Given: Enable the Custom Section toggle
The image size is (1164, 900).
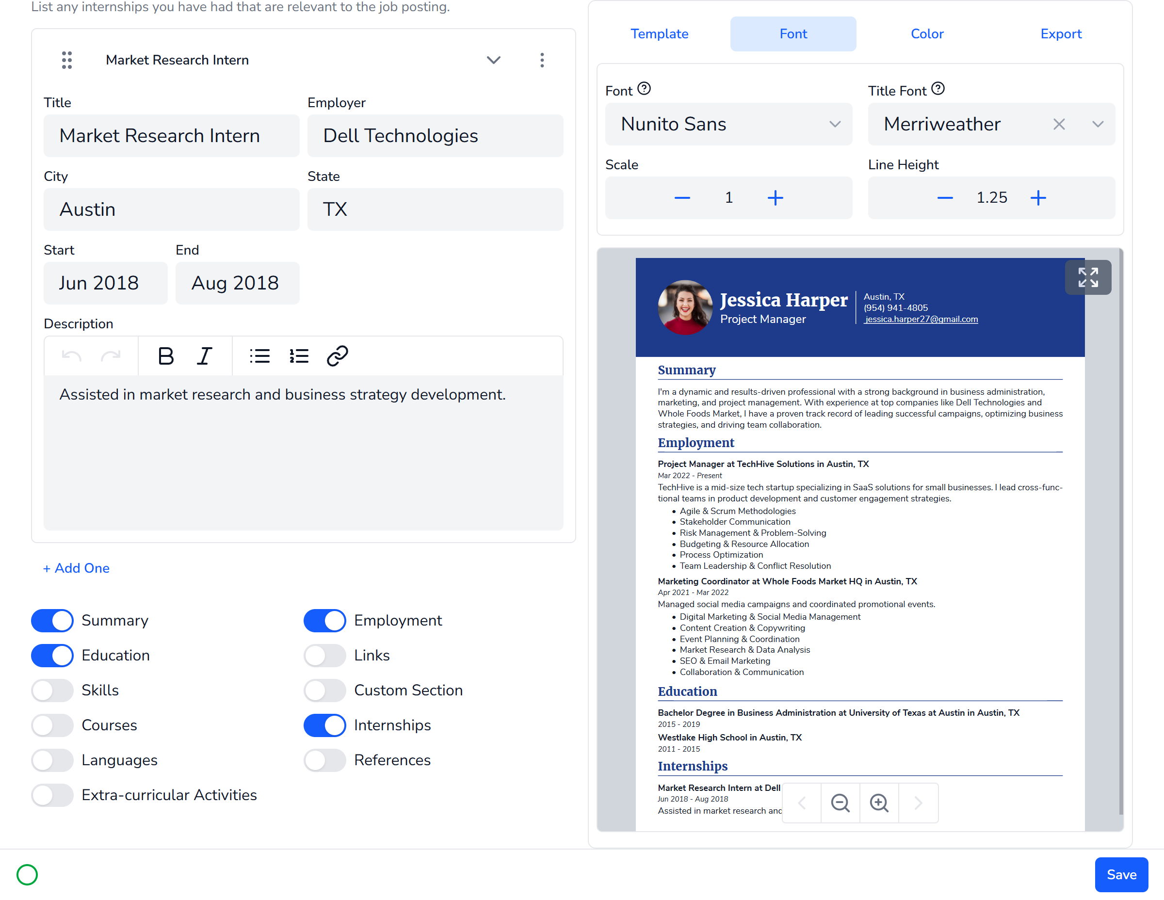Looking at the screenshot, I should 324,690.
